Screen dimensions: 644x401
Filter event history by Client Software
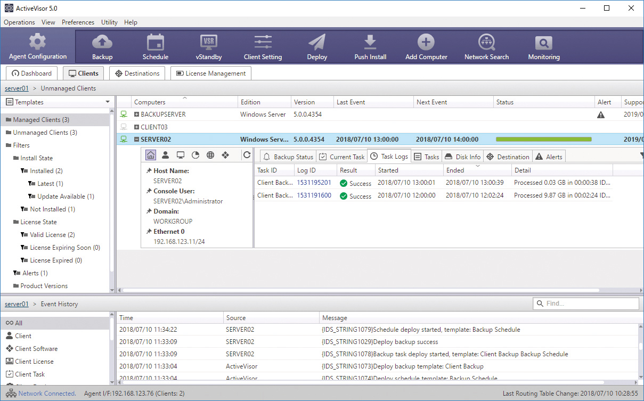pos(31,349)
